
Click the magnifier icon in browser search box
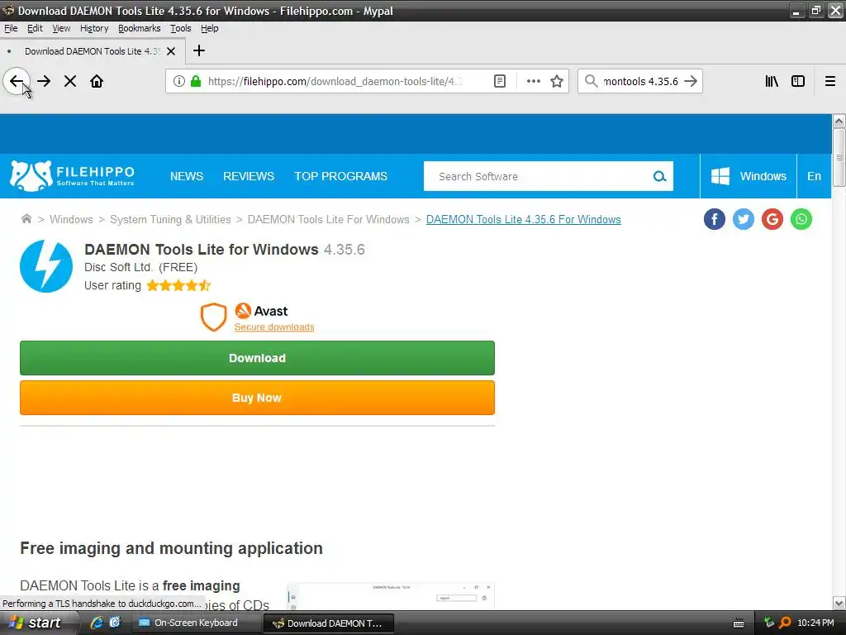click(592, 81)
